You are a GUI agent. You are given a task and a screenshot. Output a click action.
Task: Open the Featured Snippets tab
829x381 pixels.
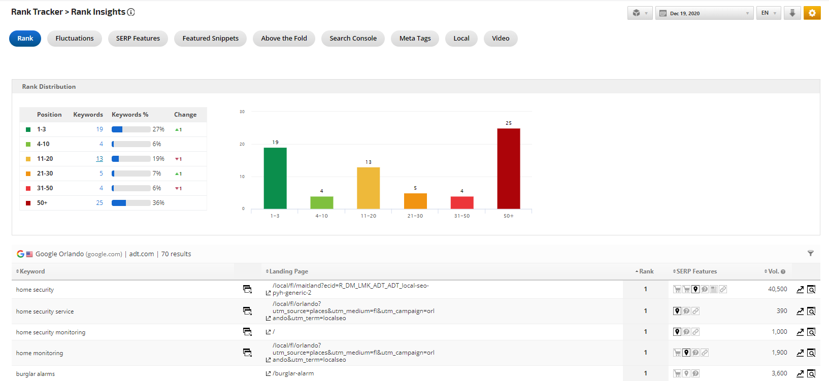tap(210, 39)
